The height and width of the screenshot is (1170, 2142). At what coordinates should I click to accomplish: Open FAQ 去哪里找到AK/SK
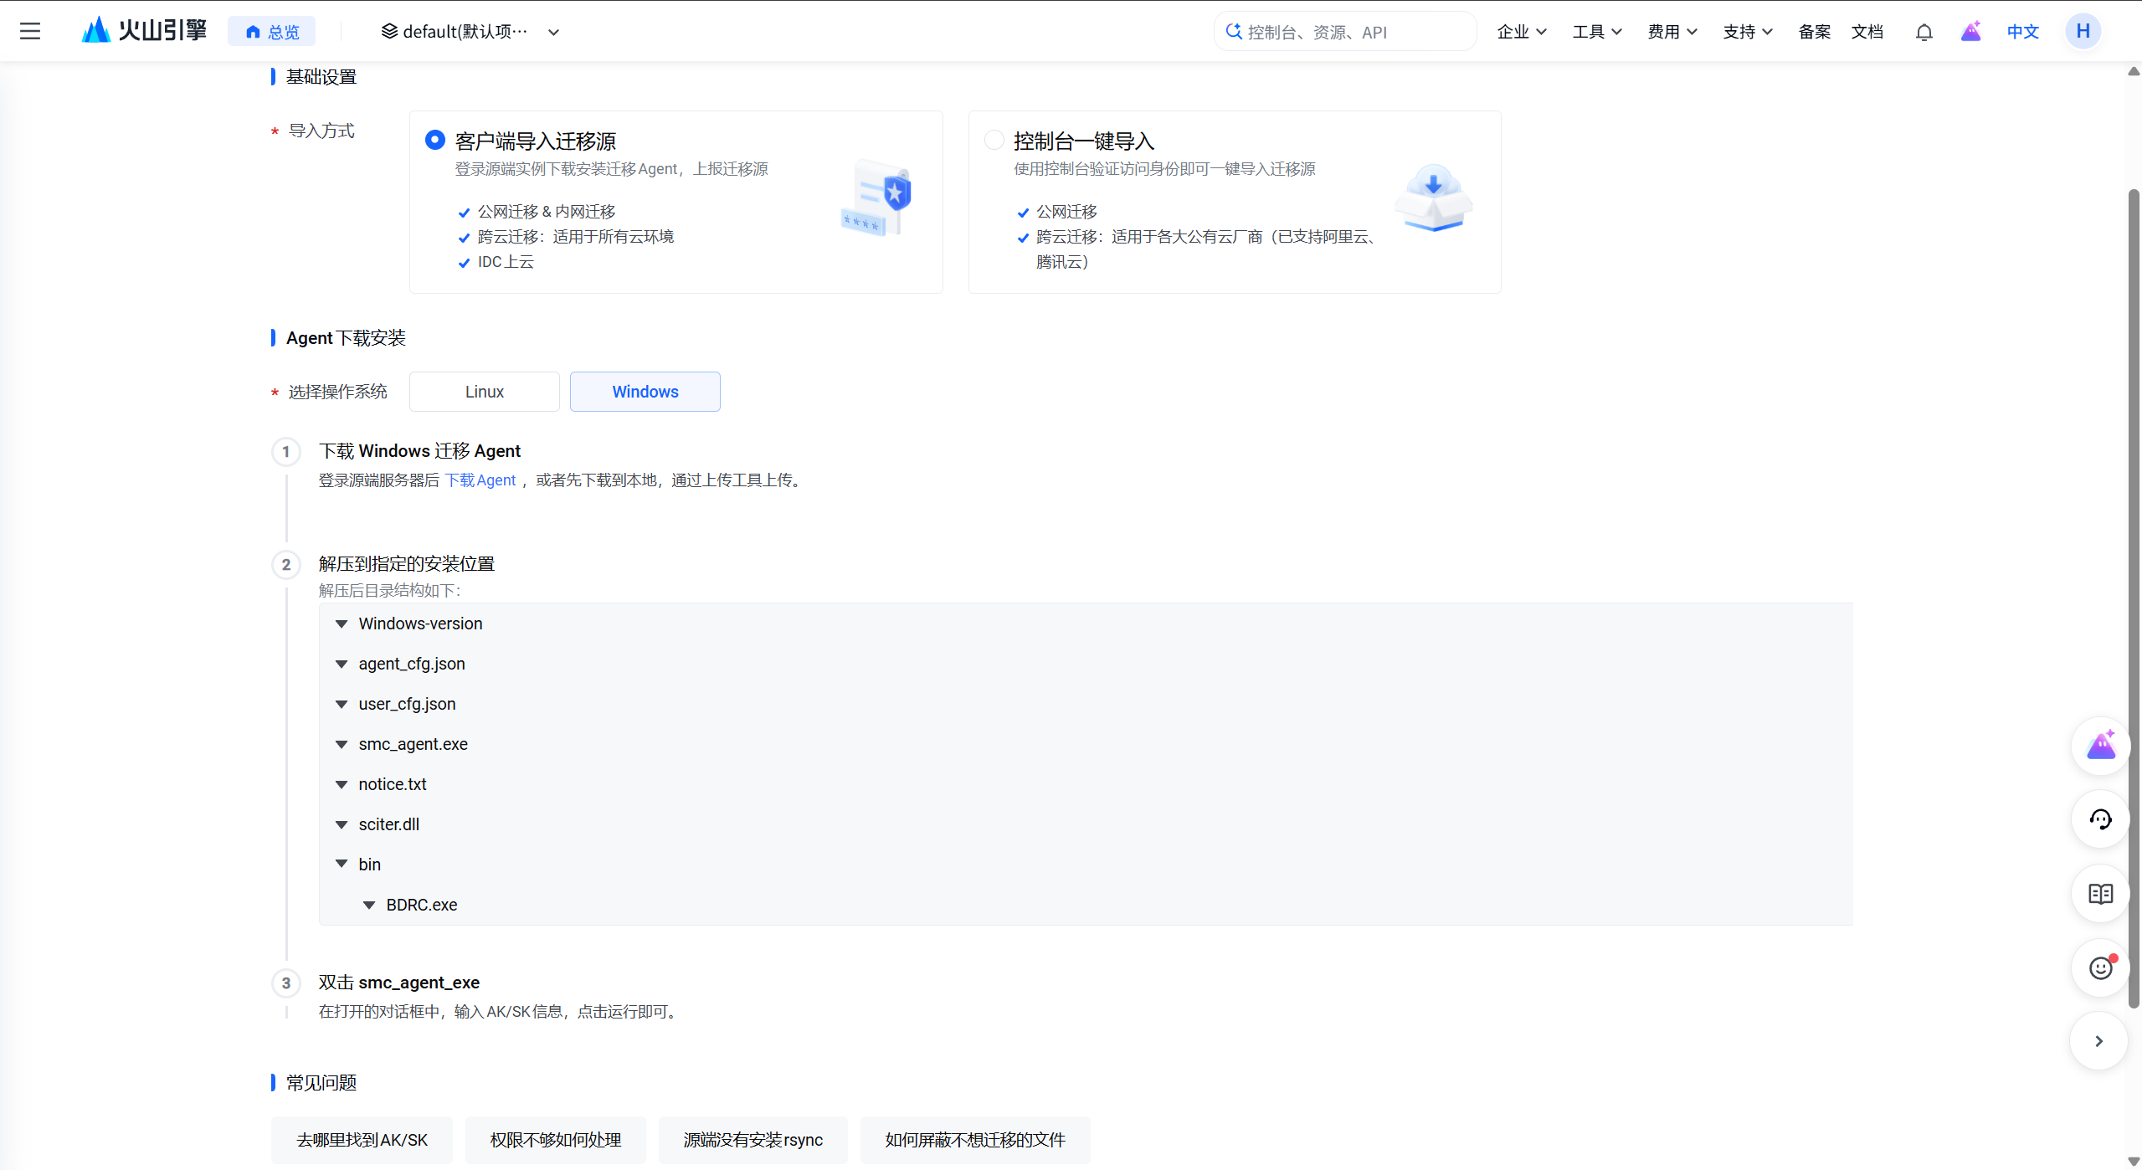[362, 1140]
